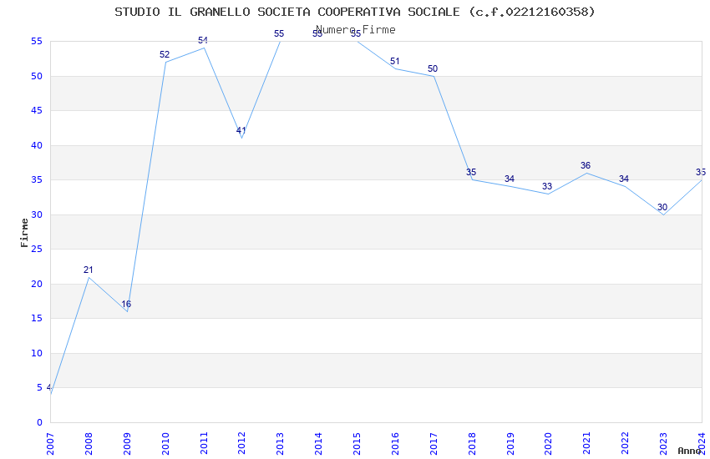Click the y-axis tick label 50

[37, 77]
